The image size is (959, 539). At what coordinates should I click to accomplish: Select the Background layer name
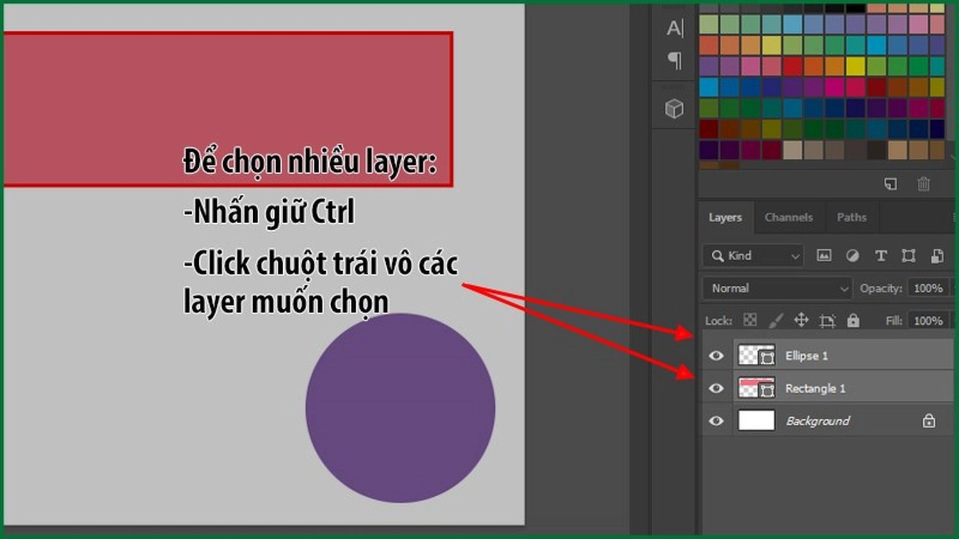pos(818,421)
